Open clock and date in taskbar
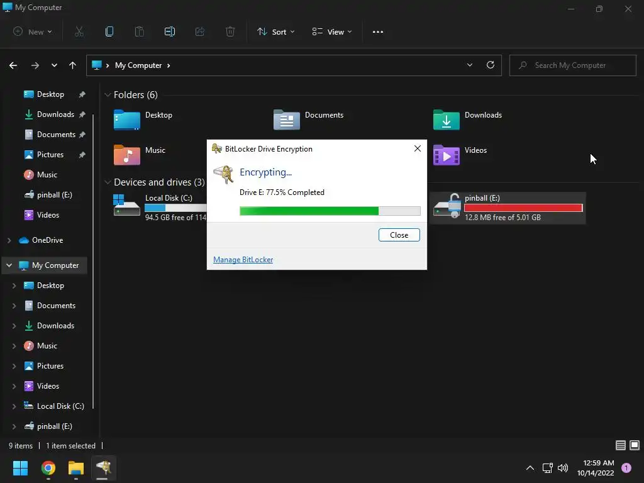Image resolution: width=644 pixels, height=483 pixels. point(596,468)
